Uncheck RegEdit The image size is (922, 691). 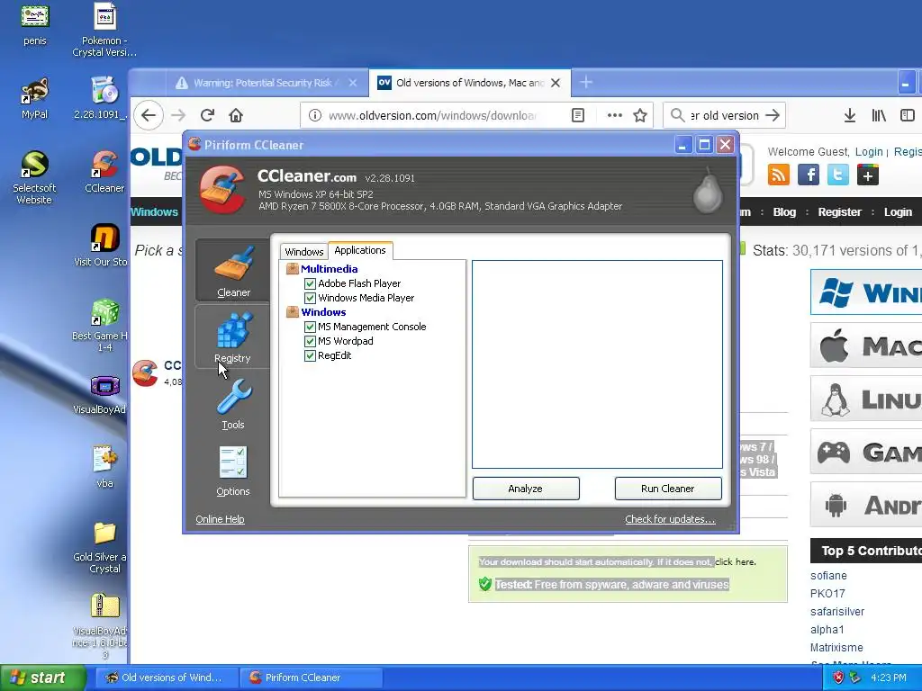pyautogui.click(x=310, y=355)
